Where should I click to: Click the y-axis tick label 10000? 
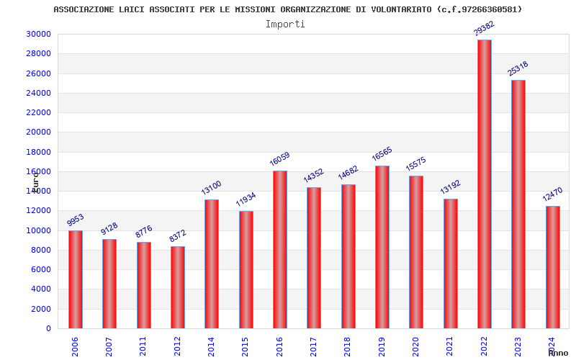39,230
